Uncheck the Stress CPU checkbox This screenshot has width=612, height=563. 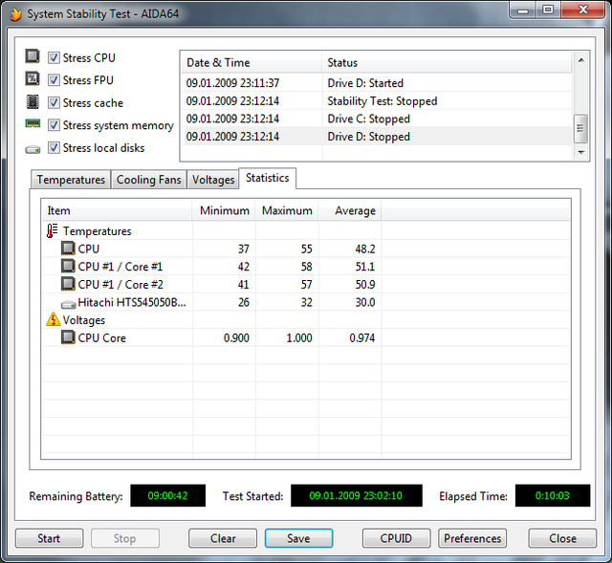point(54,57)
